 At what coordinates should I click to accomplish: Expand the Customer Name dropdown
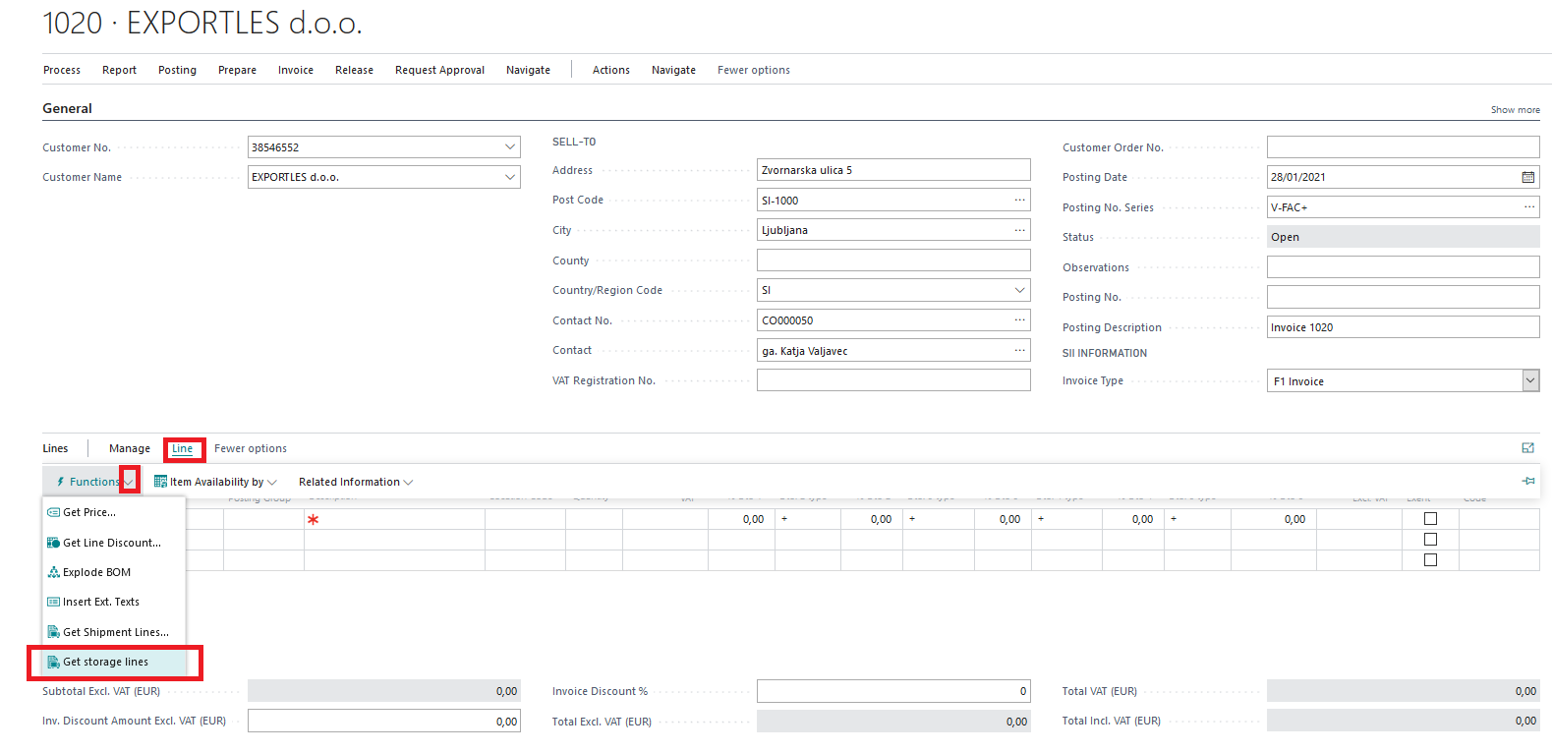click(510, 177)
